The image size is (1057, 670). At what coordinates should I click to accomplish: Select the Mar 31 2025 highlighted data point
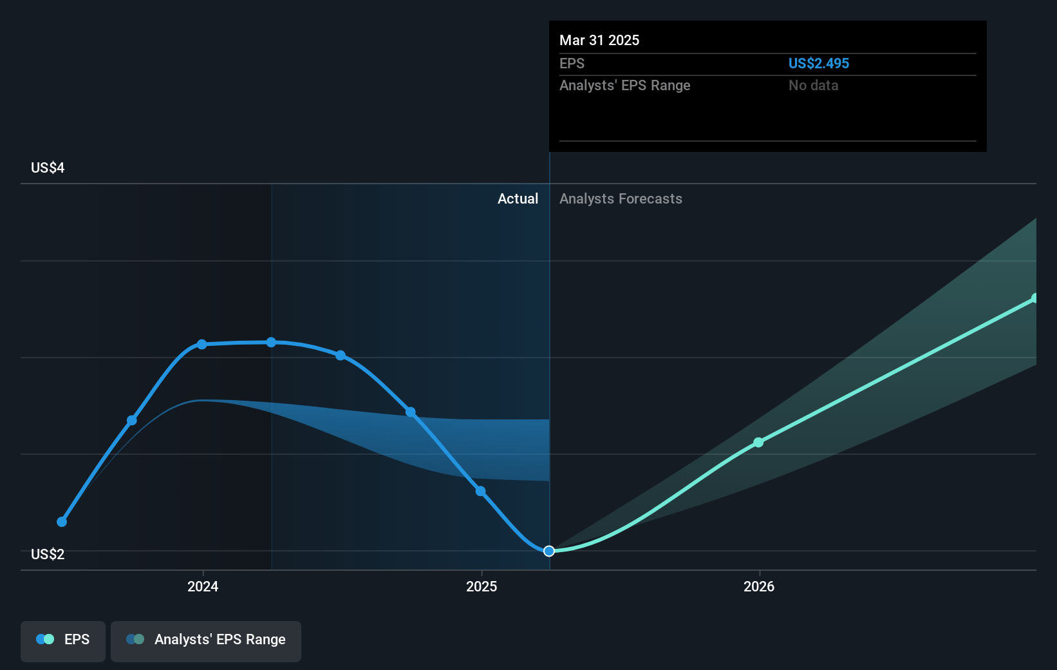(x=549, y=551)
